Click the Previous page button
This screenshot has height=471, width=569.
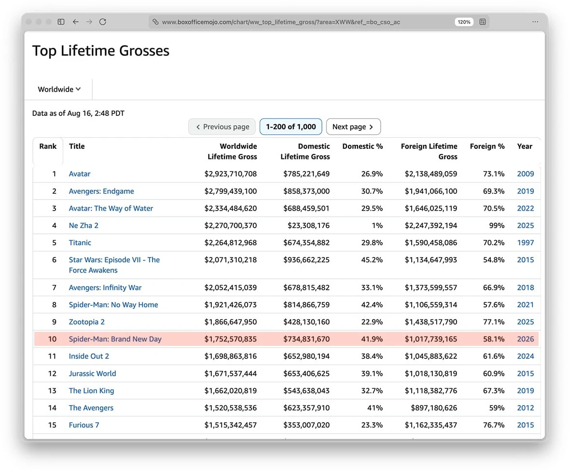[x=222, y=127]
